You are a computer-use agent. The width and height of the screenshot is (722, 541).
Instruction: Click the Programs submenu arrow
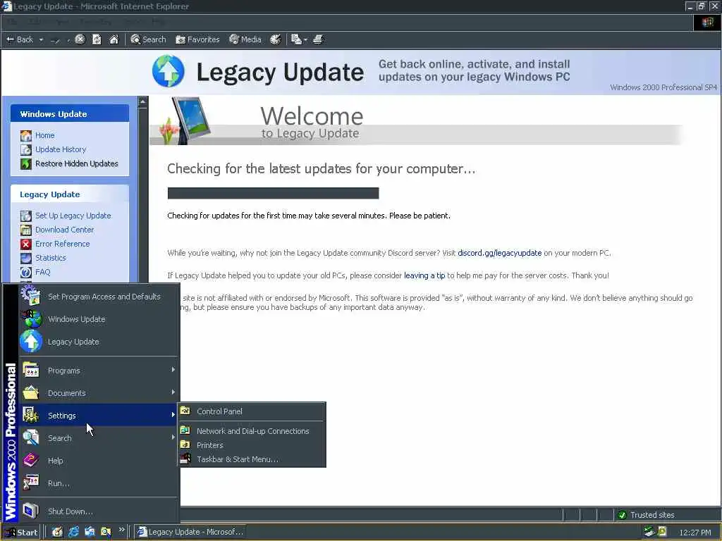pyautogui.click(x=173, y=369)
